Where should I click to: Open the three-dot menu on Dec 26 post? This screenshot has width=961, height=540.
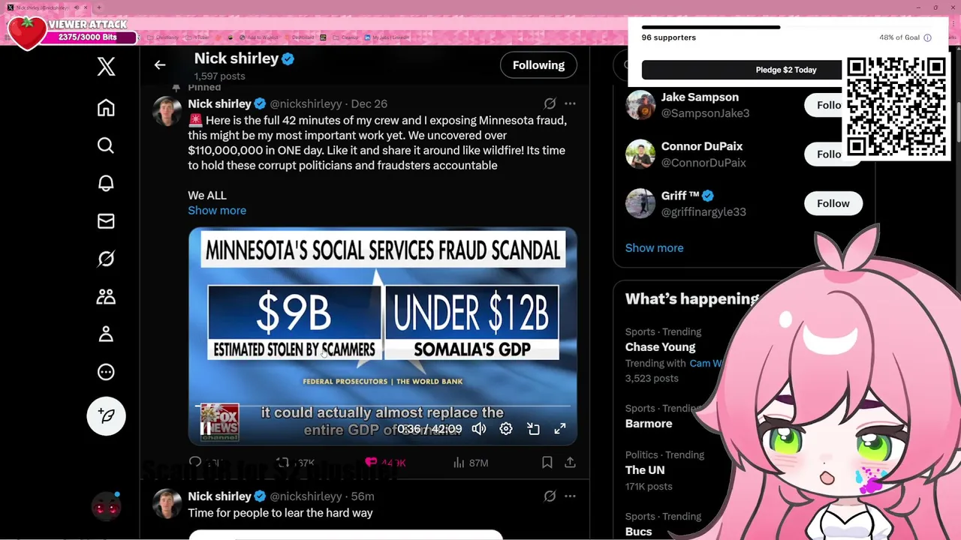coord(570,103)
